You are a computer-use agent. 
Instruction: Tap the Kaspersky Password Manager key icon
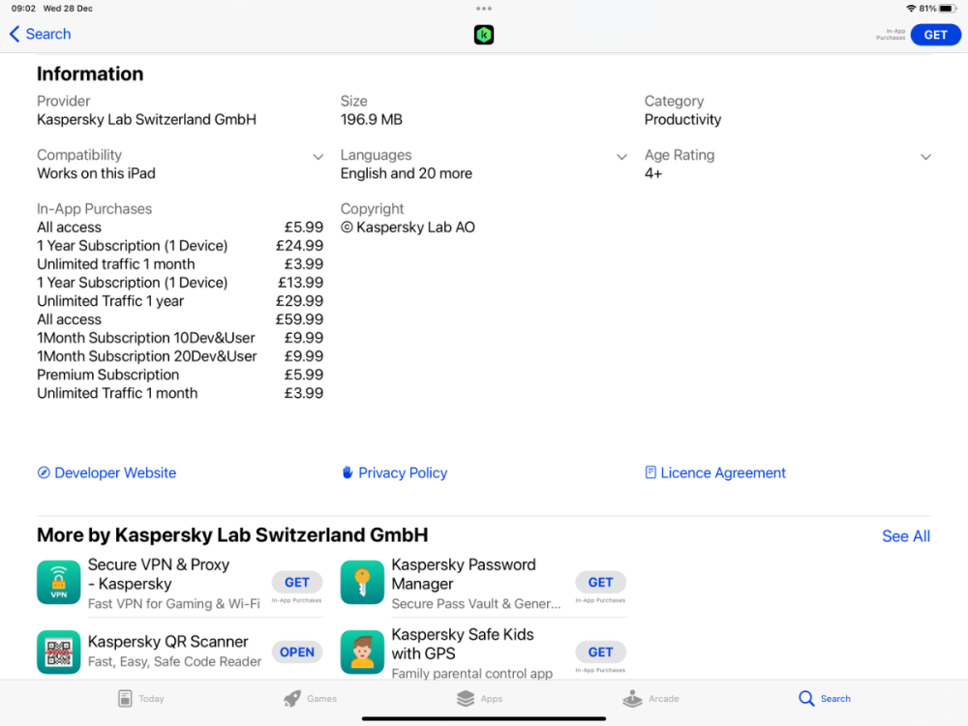pos(362,582)
